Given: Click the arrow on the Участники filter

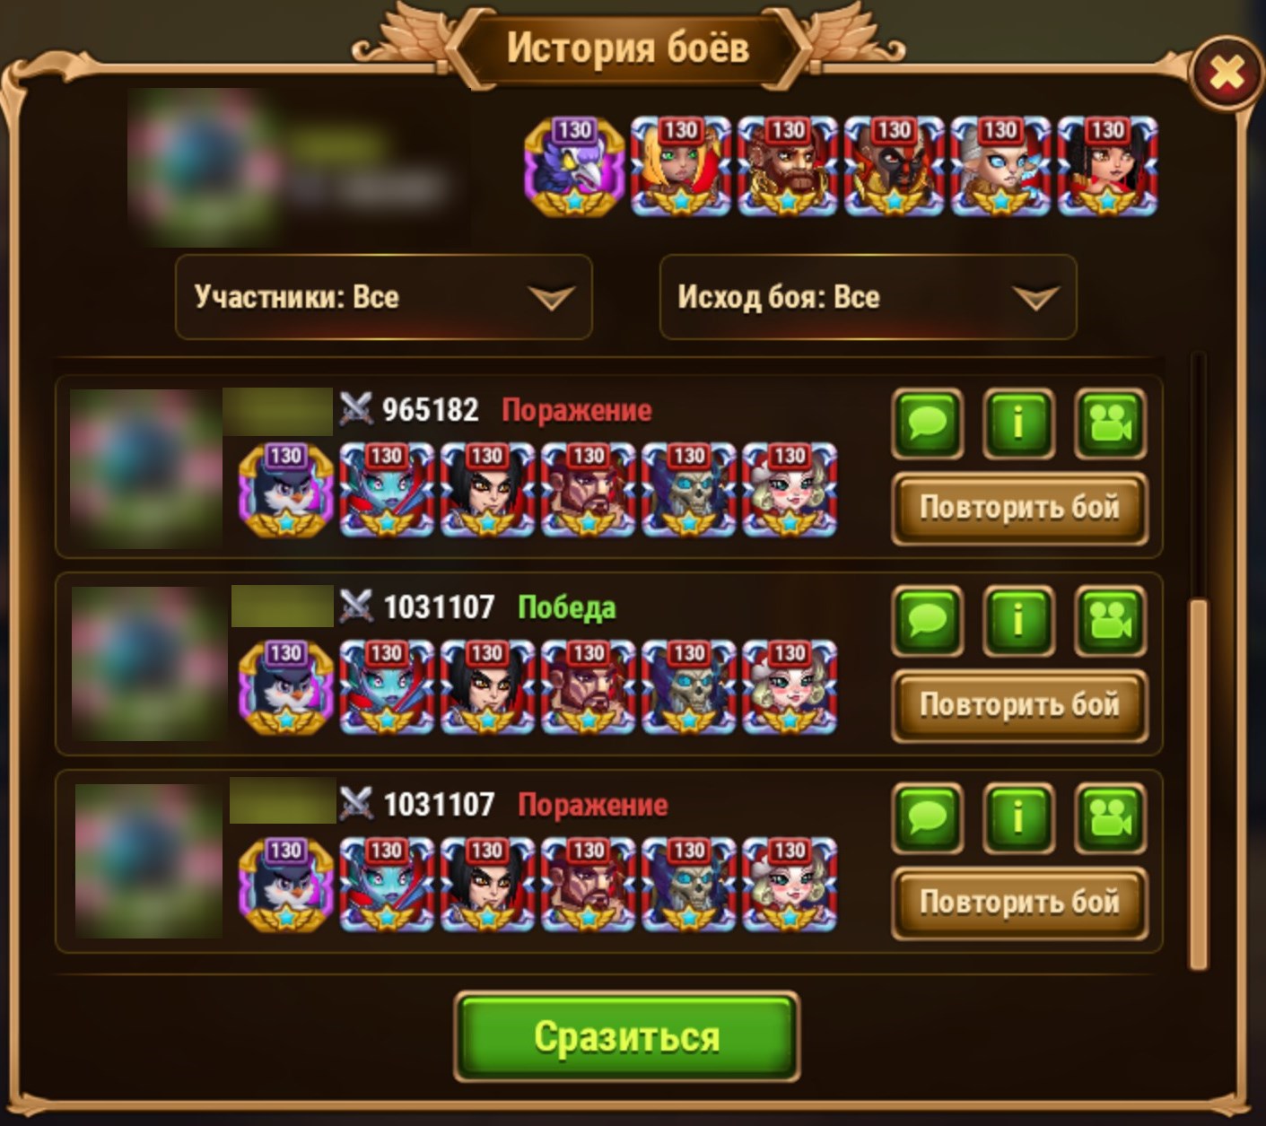Looking at the screenshot, I should (x=551, y=298).
